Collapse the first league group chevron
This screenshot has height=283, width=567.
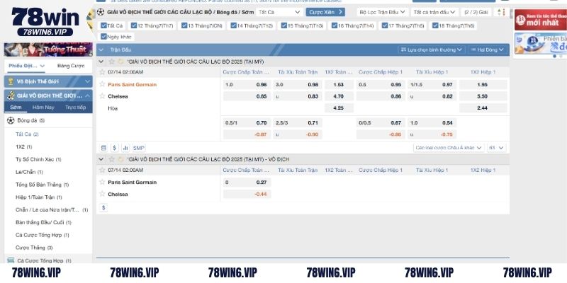(x=101, y=62)
